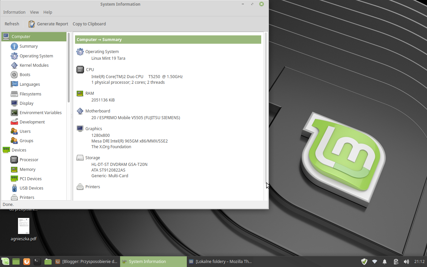
Task: Click the Processor chip icon in sidebar
Action: pos(14,160)
